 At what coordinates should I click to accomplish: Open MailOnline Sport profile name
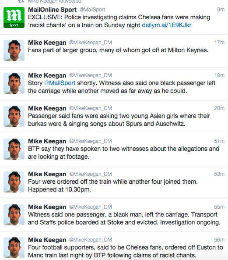click(52, 10)
